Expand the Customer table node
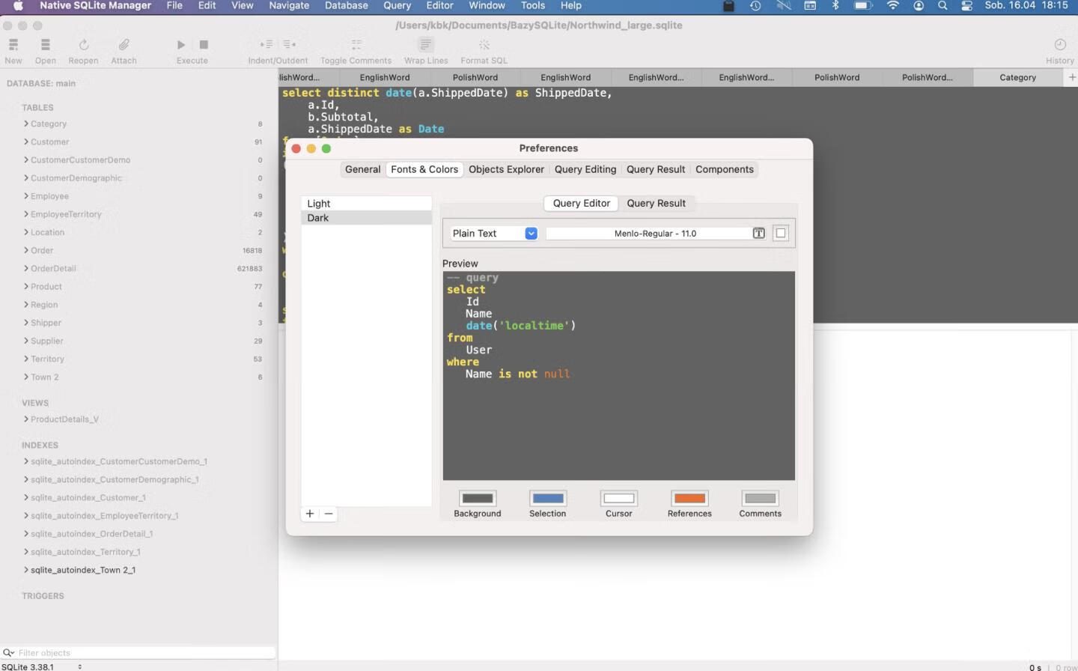Image resolution: width=1078 pixels, height=671 pixels. point(26,142)
